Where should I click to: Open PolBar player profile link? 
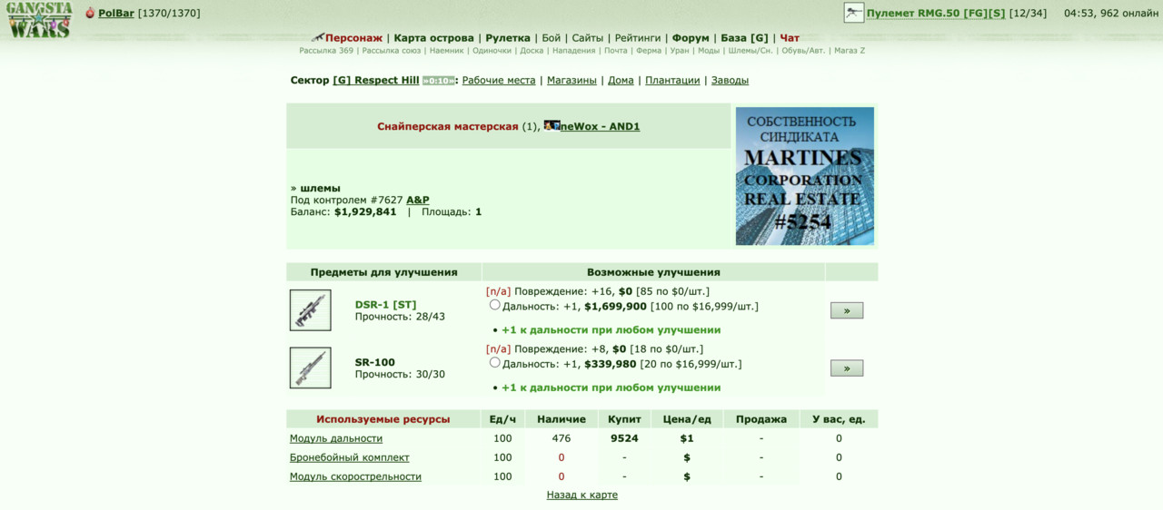coord(116,14)
